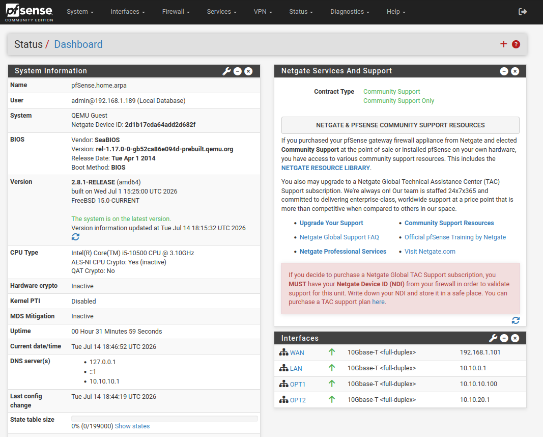The image size is (543, 437).
Task: Open the Upgrade Your Support link
Action: pos(331,223)
